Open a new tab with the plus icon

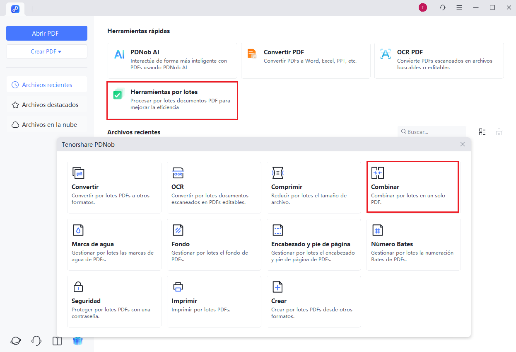point(32,9)
